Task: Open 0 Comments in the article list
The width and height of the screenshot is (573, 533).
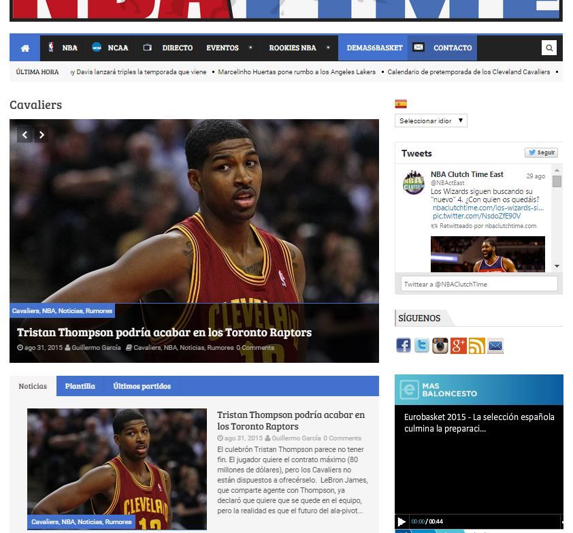Action: 342,438
